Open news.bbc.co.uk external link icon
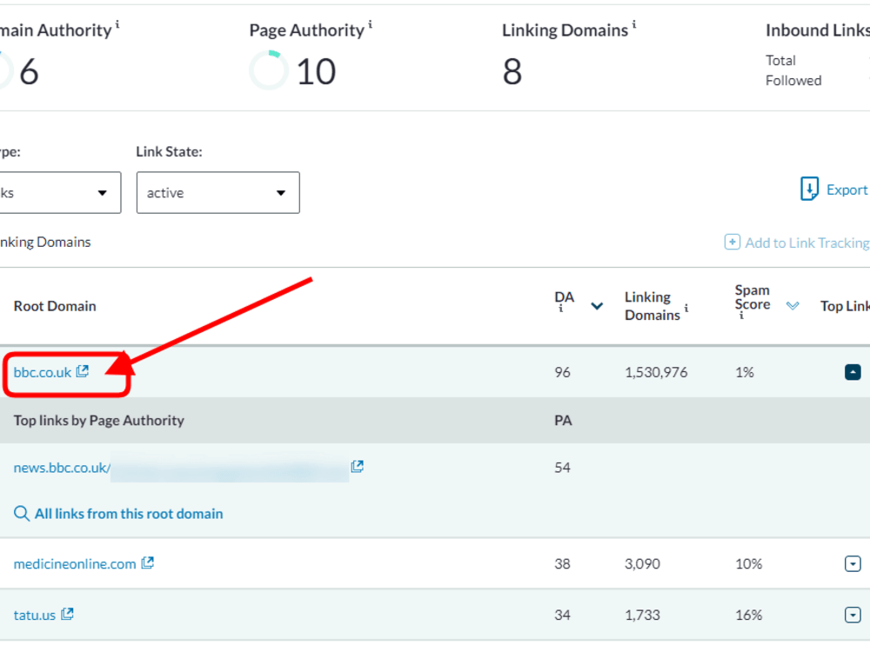 pyautogui.click(x=358, y=466)
